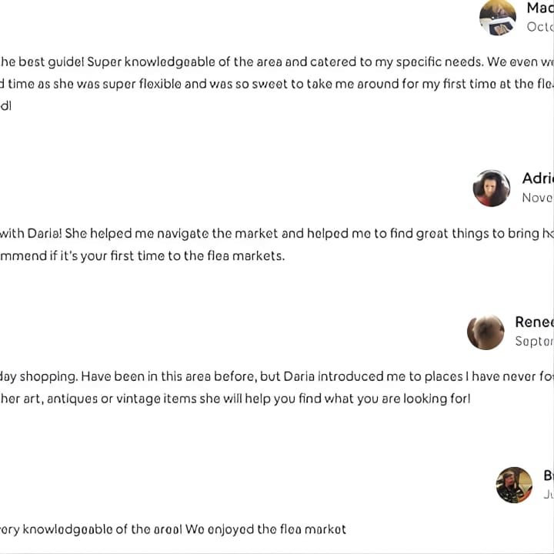Select the review 'knowledgeable of the area'
This screenshot has width=554, height=554.
pyautogui.click(x=173, y=529)
